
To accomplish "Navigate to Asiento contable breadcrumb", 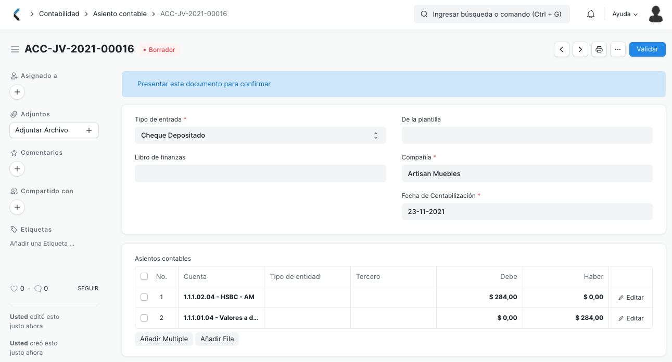I will pos(120,14).
